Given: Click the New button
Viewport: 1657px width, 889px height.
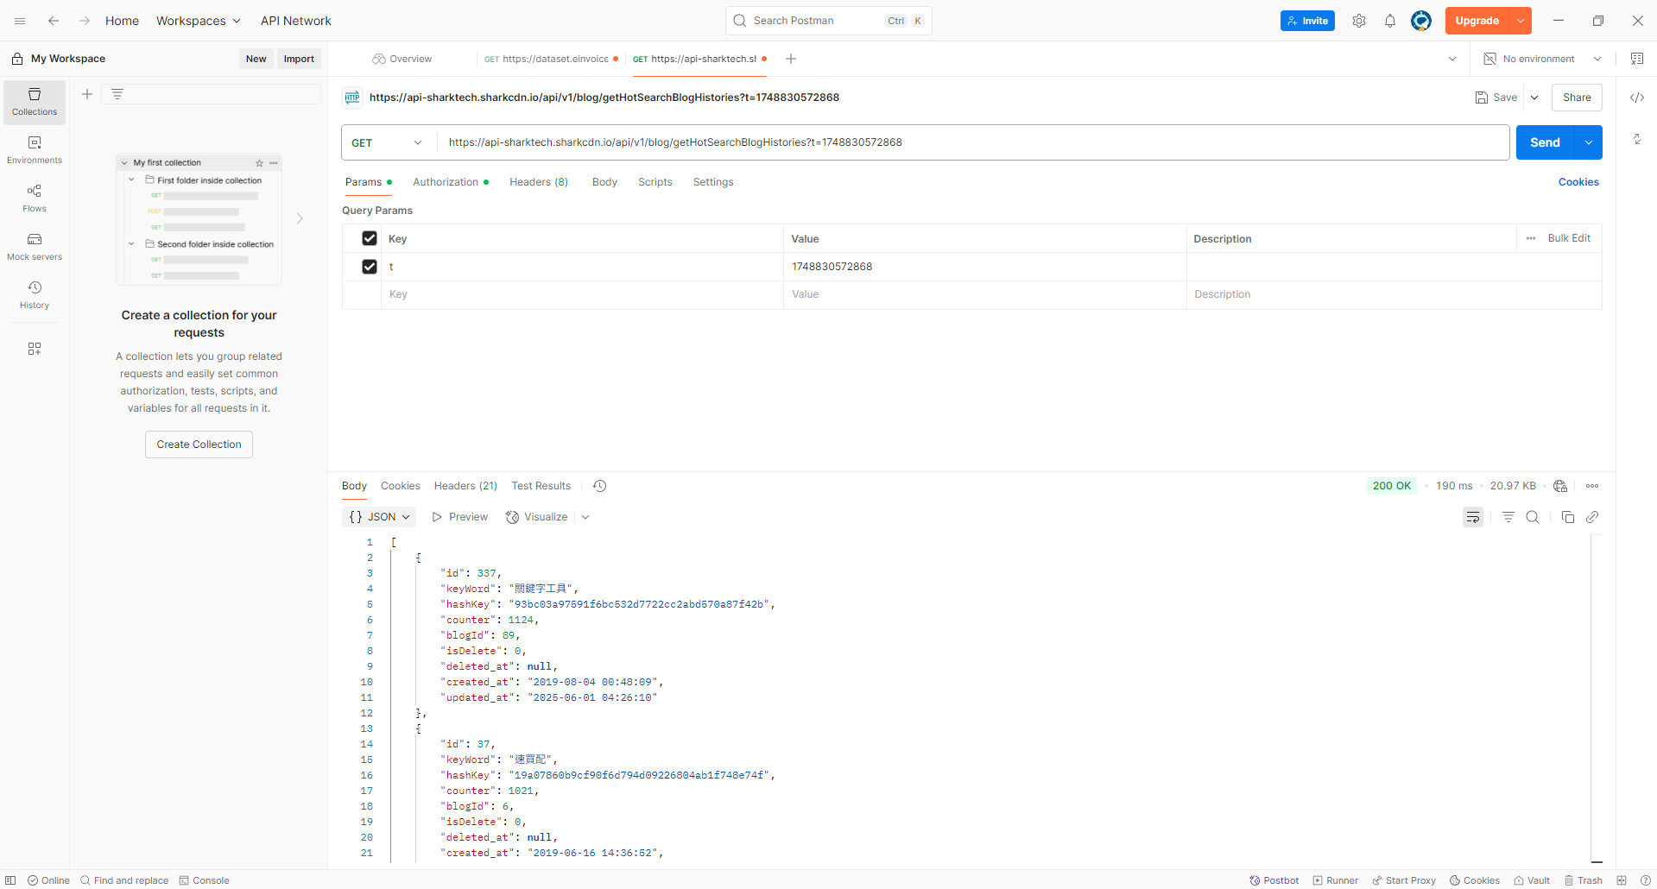Looking at the screenshot, I should [x=256, y=59].
